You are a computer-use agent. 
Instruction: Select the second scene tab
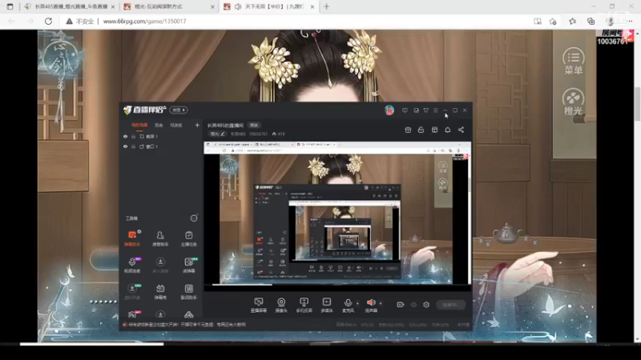(x=159, y=125)
